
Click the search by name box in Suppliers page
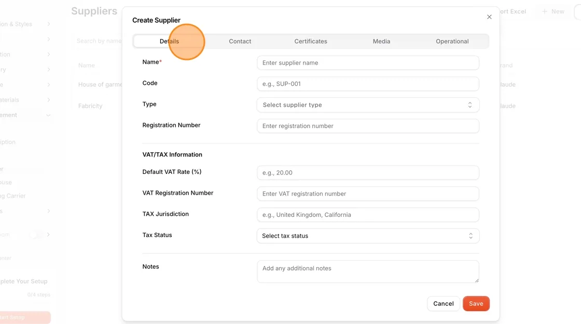[x=98, y=41]
